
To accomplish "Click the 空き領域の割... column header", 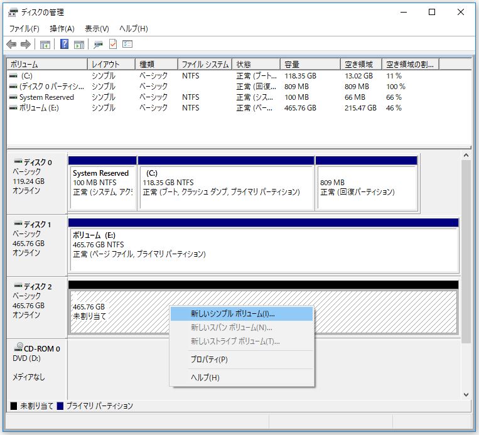I will 411,65.
